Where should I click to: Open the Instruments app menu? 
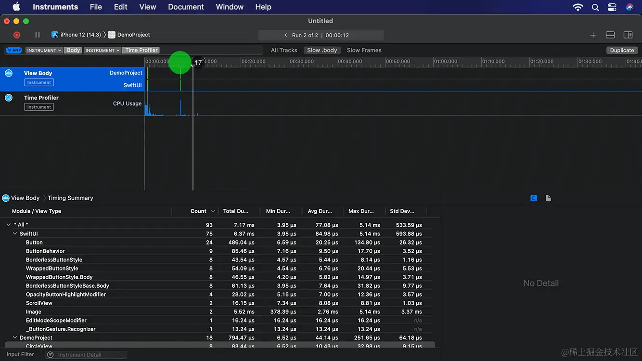pos(55,7)
